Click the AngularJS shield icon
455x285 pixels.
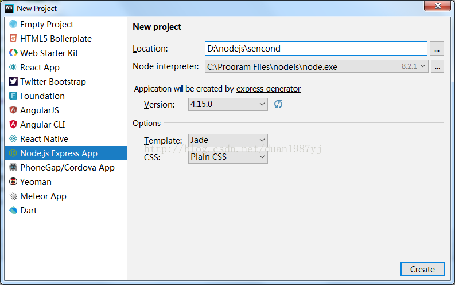click(x=13, y=110)
